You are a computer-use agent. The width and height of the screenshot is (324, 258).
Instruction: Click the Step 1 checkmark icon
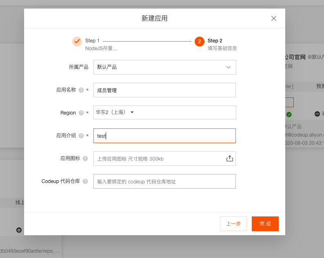(77, 42)
